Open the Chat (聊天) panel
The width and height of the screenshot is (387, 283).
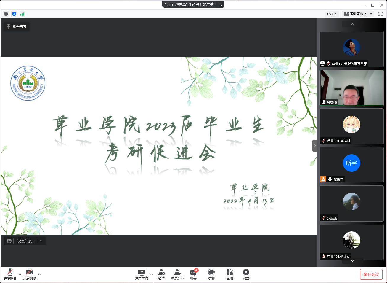[x=193, y=274]
